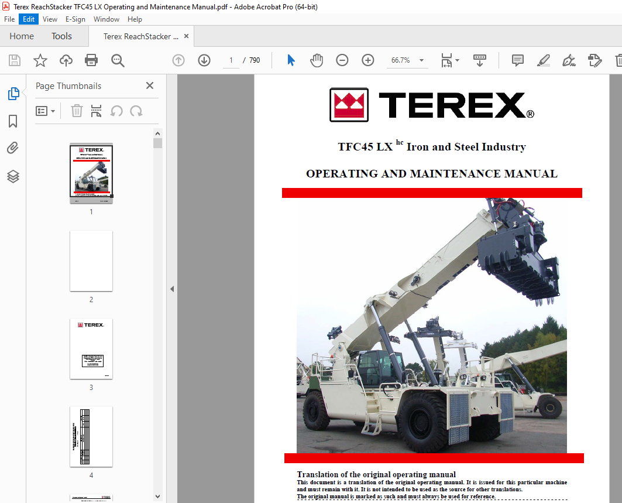Open the E-Sign menu
The height and width of the screenshot is (503, 622).
pos(75,19)
